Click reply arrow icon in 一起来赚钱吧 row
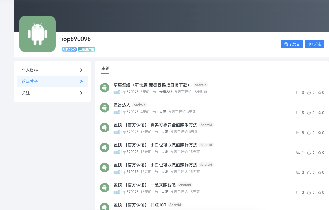This screenshot has height=210, width=329. click(156, 192)
